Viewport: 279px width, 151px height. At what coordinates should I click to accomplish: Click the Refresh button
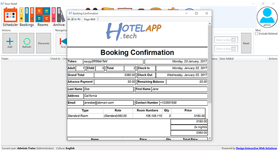[27, 43]
